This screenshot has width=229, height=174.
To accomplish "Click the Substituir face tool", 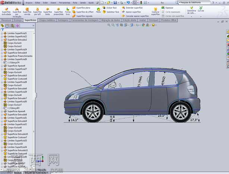I will pos(111,12).
